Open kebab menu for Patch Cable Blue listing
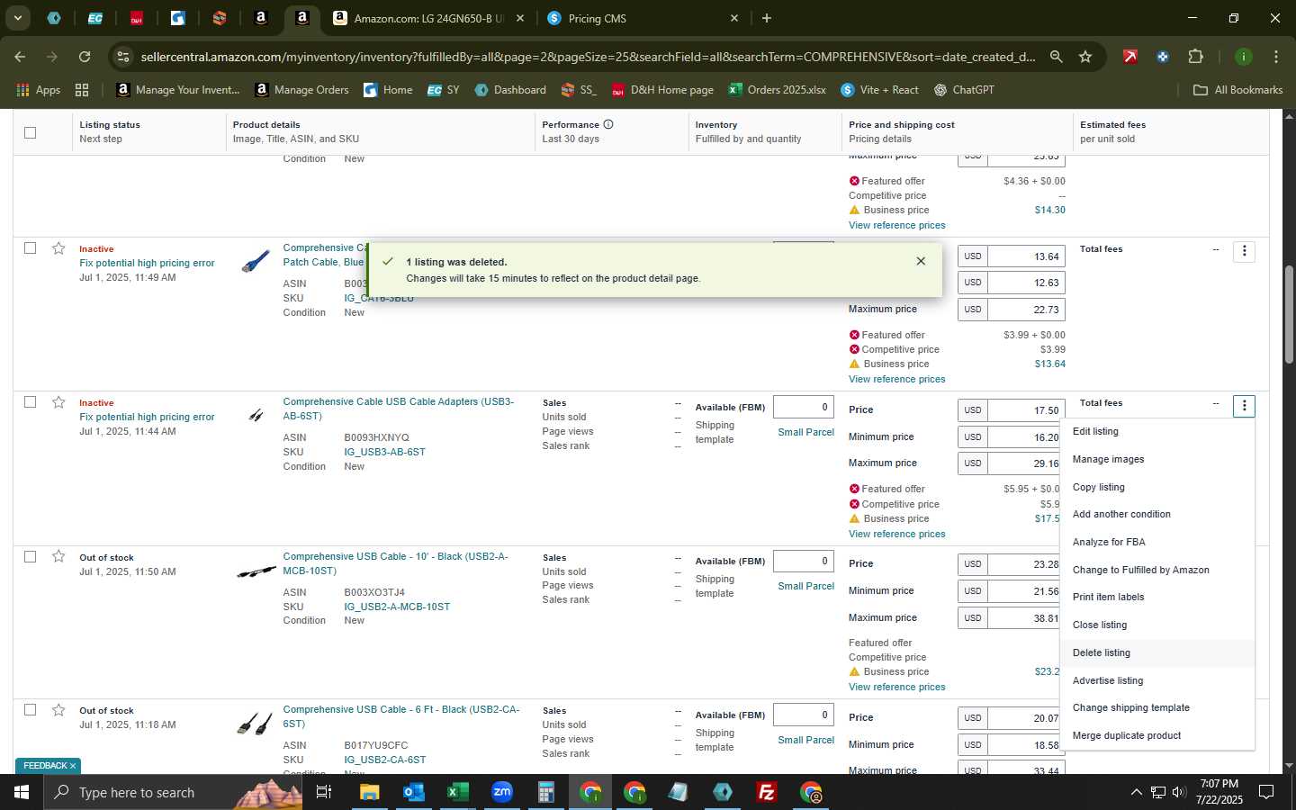 pos(1244,251)
